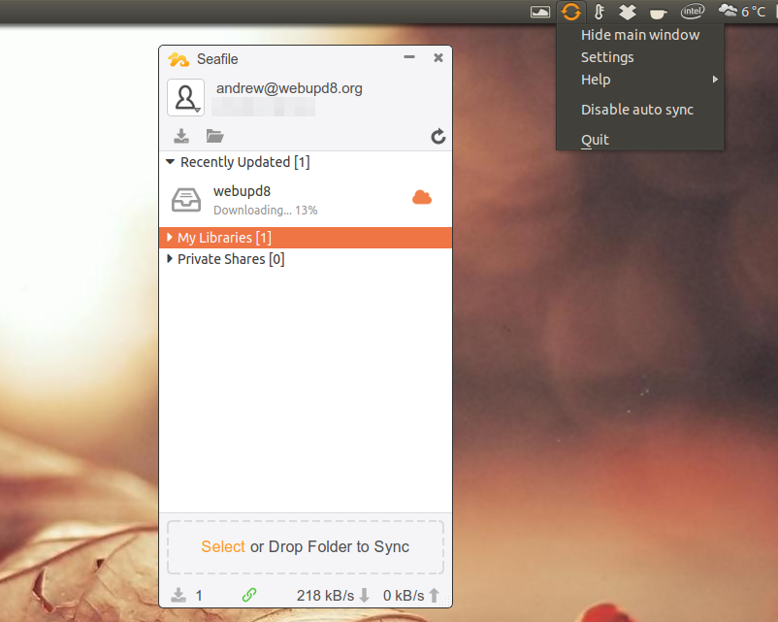This screenshot has height=622, width=778.
Task: Click the upload arrow icon in status bar
Action: pyautogui.click(x=435, y=595)
